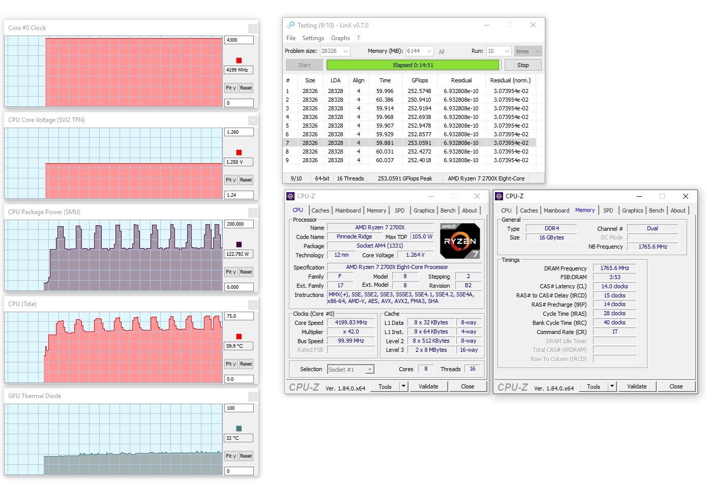Open the File menu in LinX
Viewport: 706px width, 484px height.
point(291,38)
